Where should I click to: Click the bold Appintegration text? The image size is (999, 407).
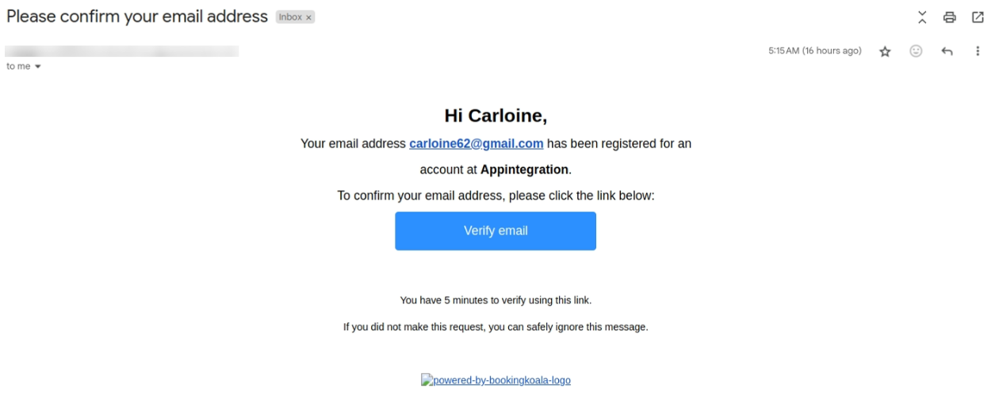point(524,169)
